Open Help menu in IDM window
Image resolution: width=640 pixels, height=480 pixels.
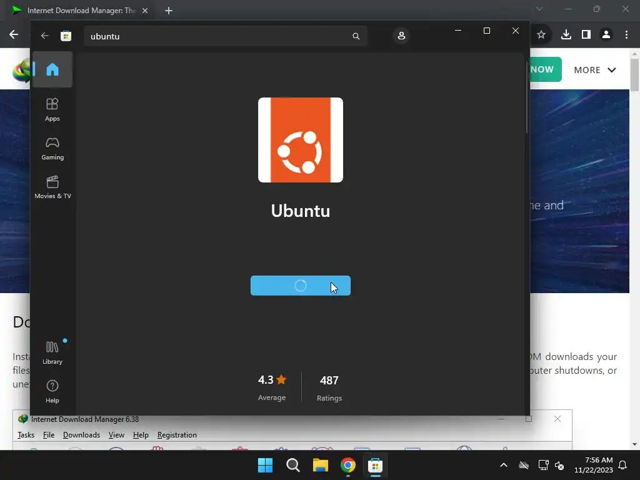(x=141, y=435)
